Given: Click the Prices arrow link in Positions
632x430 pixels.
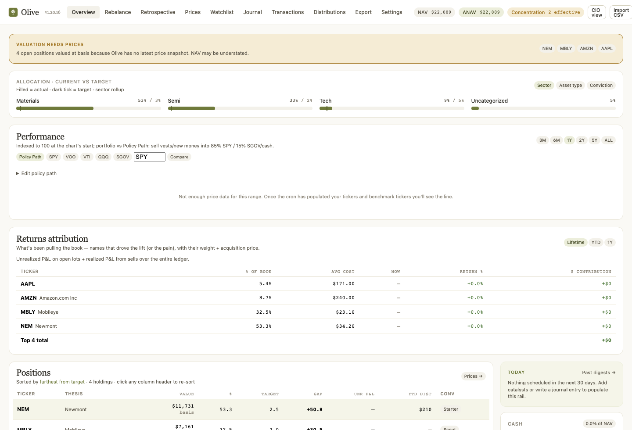Looking at the screenshot, I should click(474, 376).
